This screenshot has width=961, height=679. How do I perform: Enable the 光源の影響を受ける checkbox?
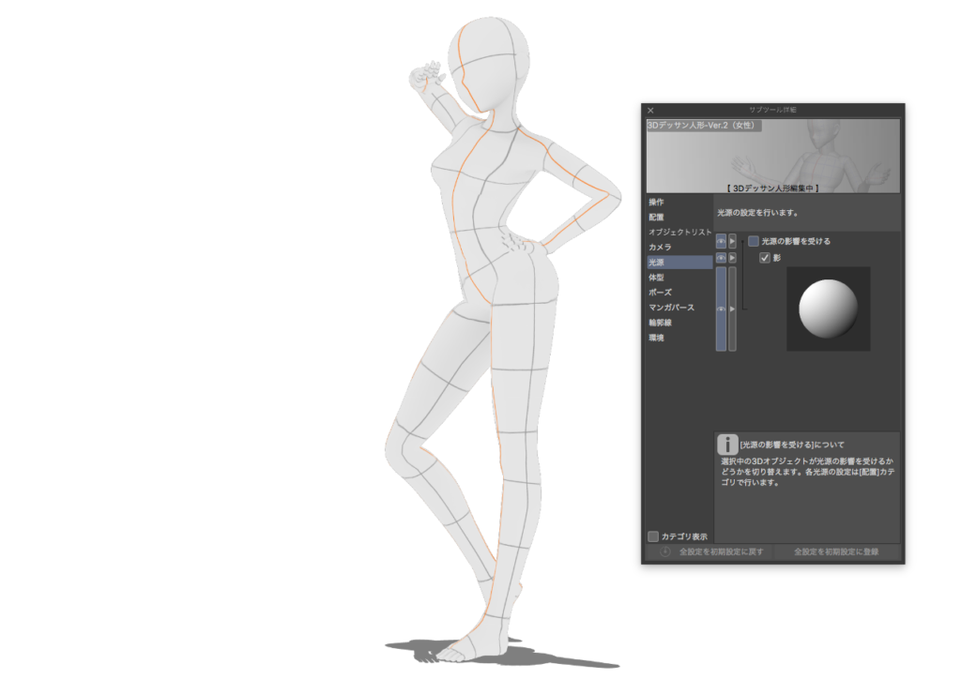754,241
